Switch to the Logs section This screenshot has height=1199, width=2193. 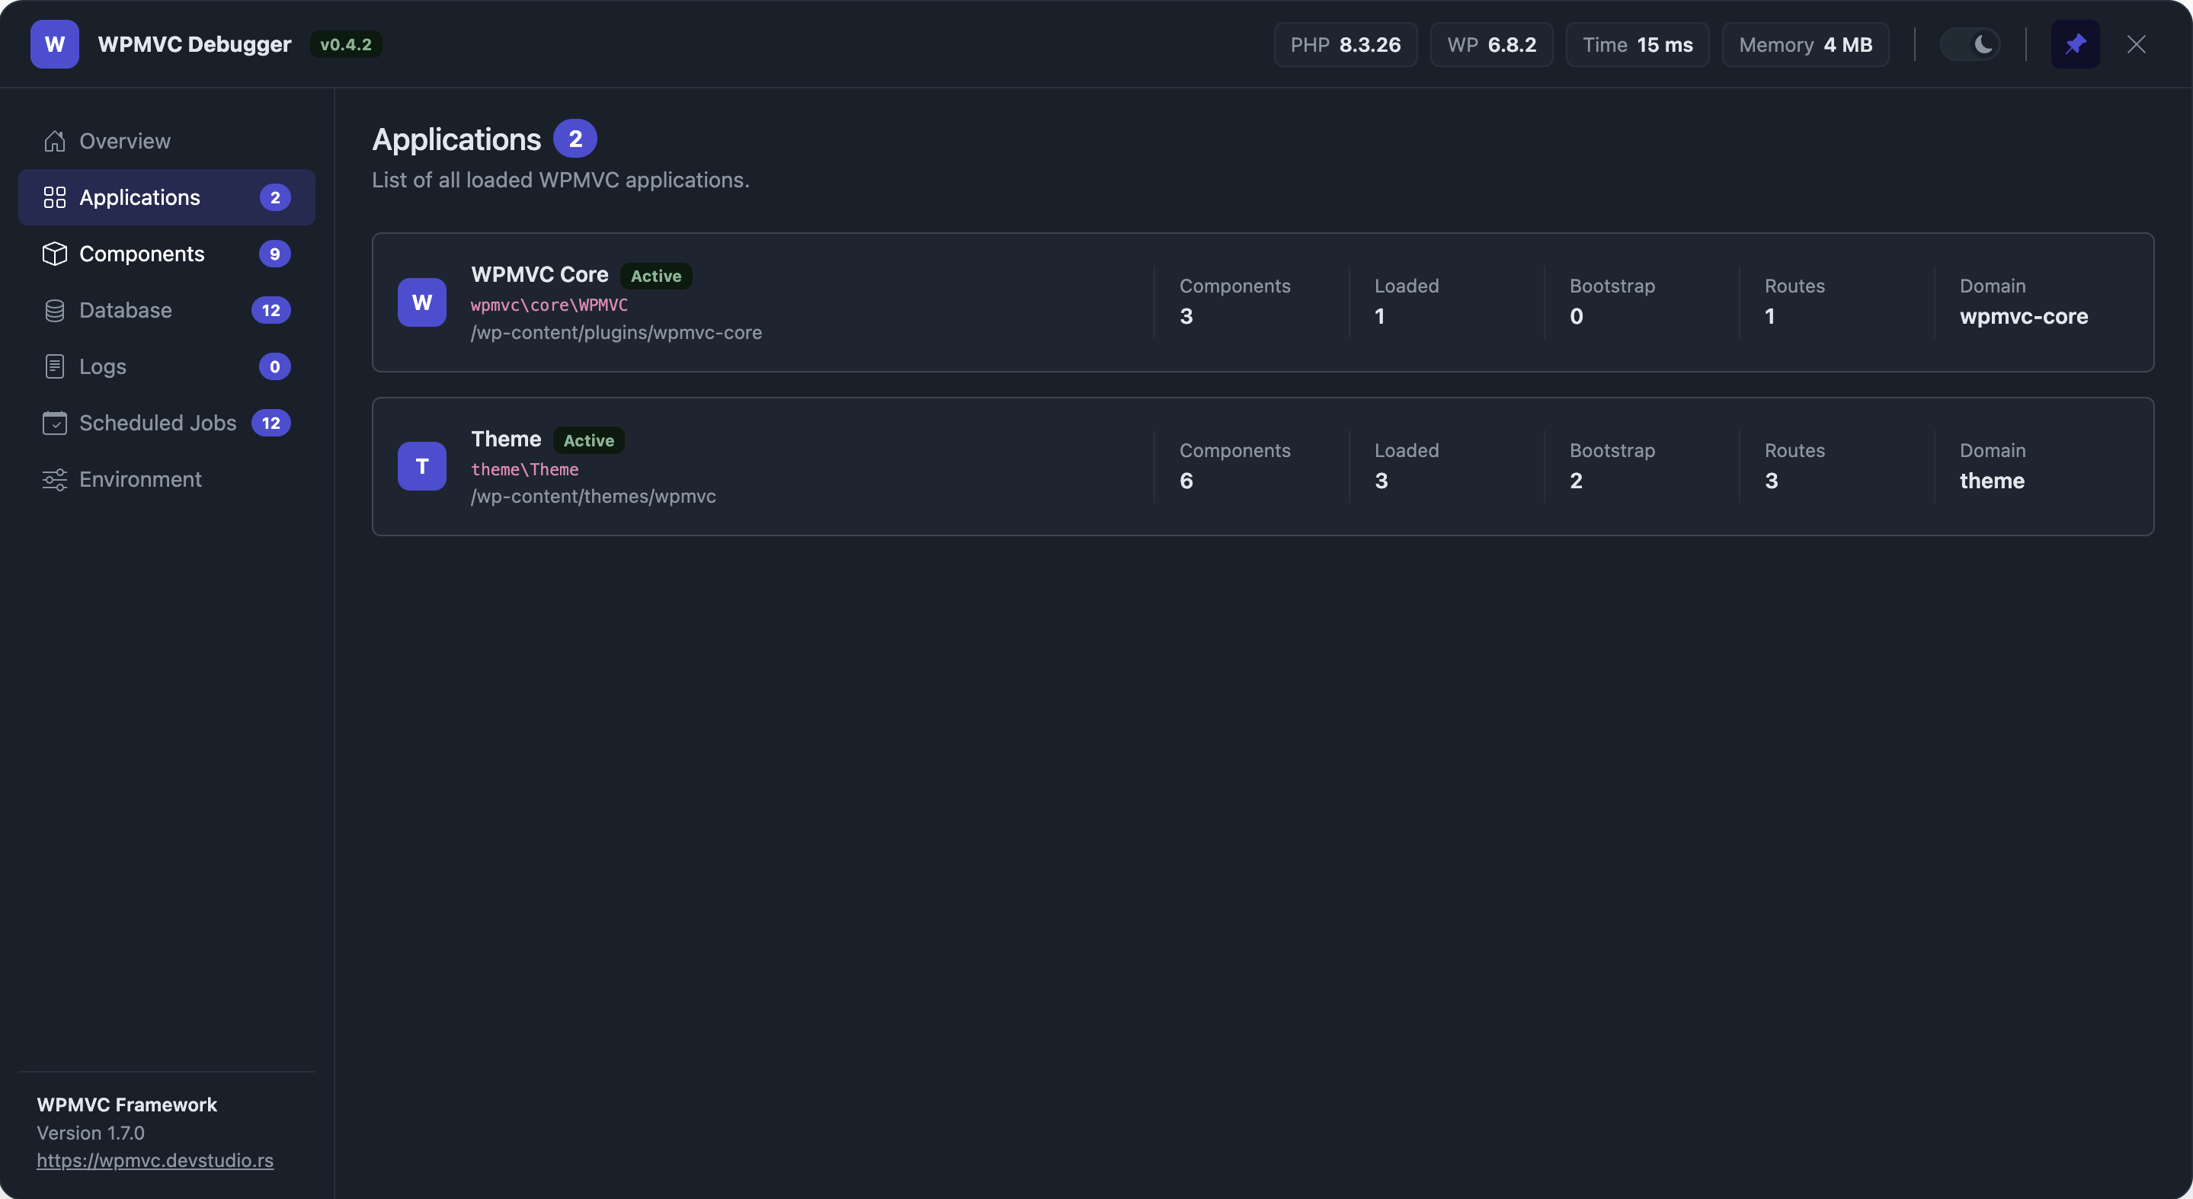click(167, 366)
